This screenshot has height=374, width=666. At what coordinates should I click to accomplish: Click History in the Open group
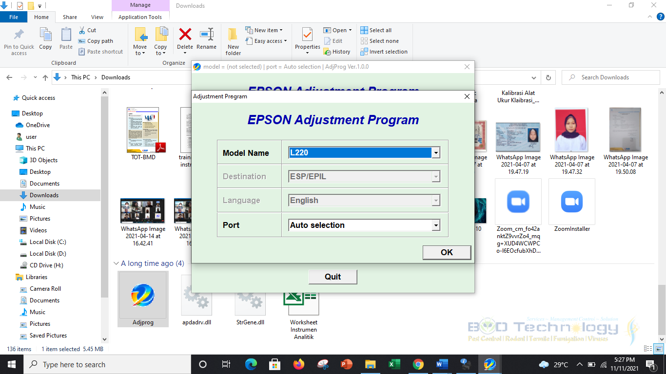point(337,52)
